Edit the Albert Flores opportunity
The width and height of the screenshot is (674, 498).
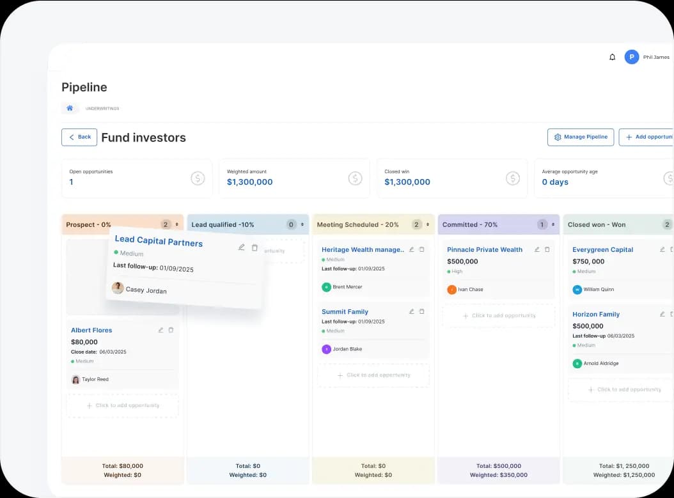pyautogui.click(x=161, y=330)
